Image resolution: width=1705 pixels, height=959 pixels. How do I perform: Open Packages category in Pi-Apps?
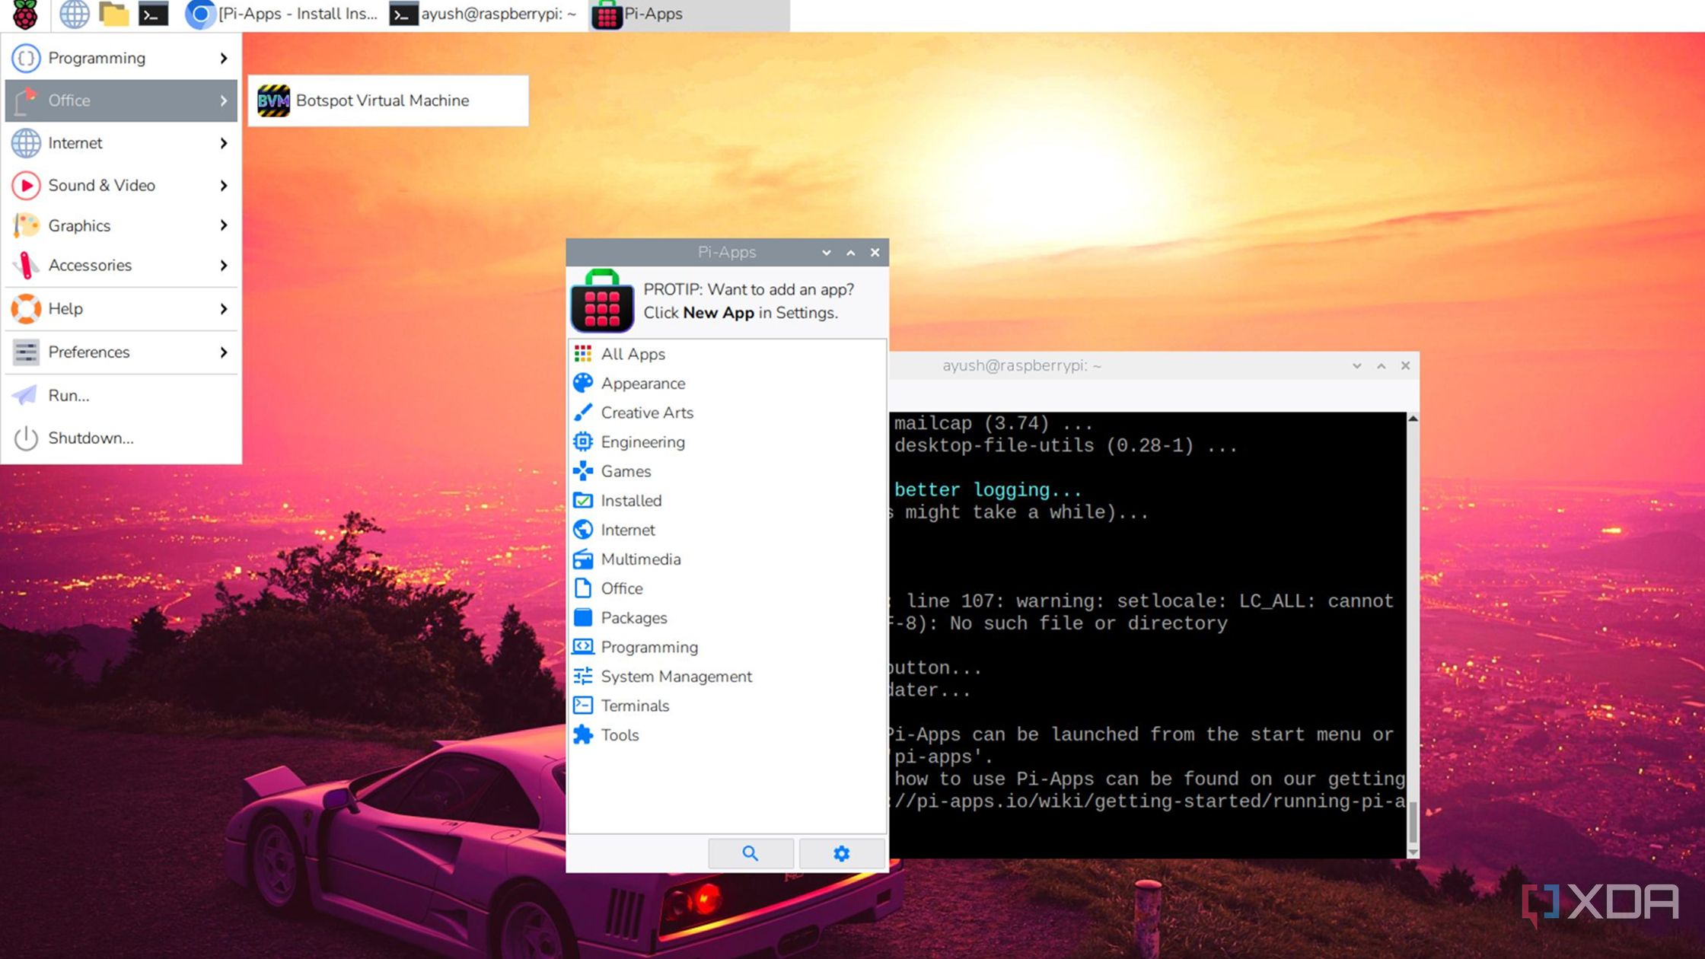727,617
